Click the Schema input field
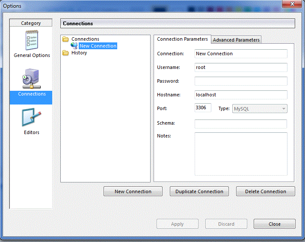 click(240, 124)
